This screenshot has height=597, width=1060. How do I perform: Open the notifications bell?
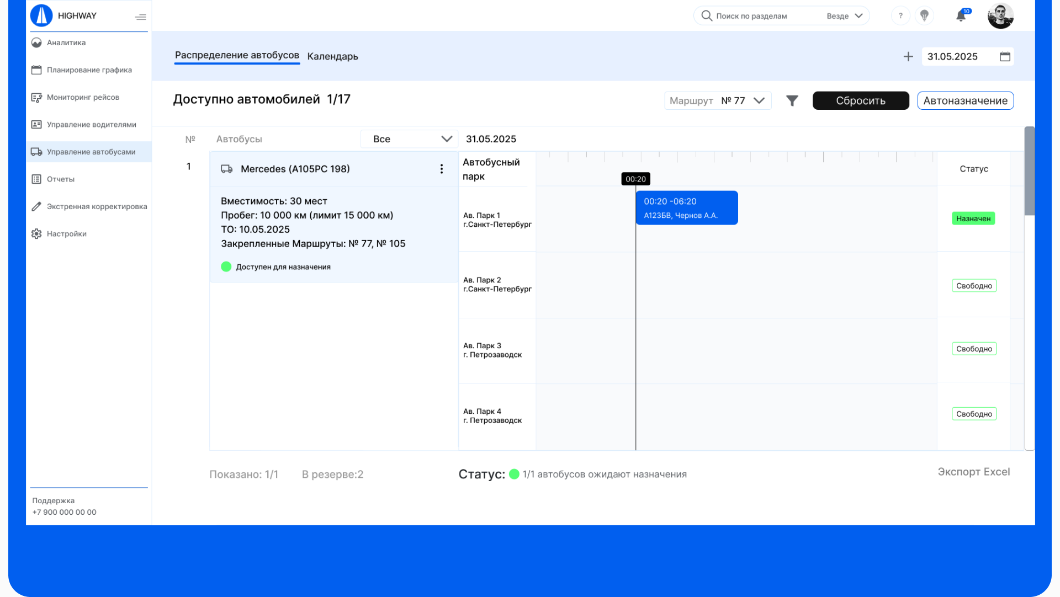(x=961, y=16)
